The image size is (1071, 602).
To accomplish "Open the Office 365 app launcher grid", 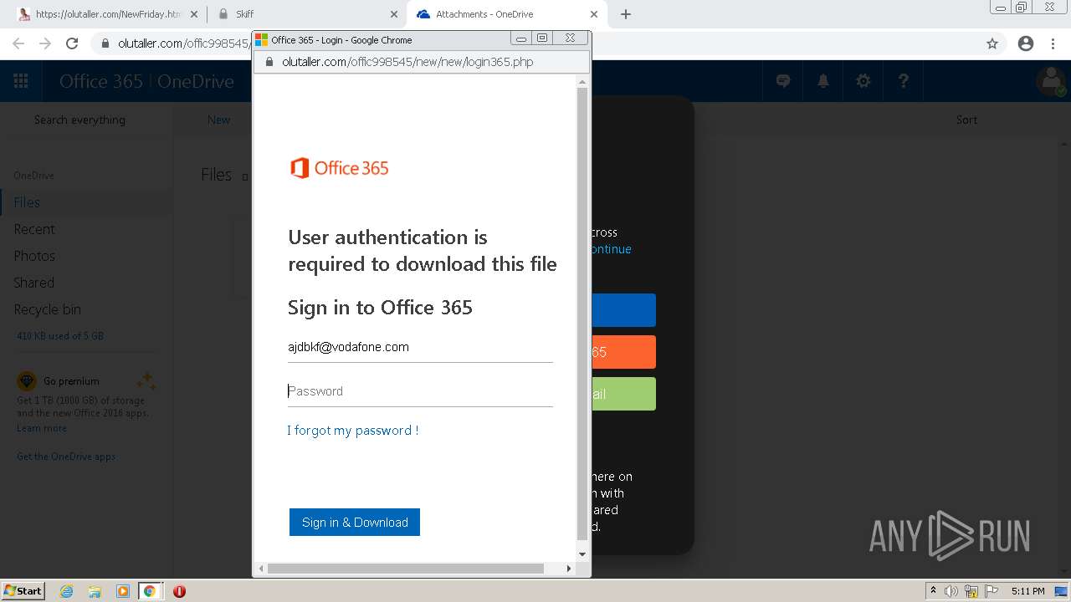I will 21,81.
